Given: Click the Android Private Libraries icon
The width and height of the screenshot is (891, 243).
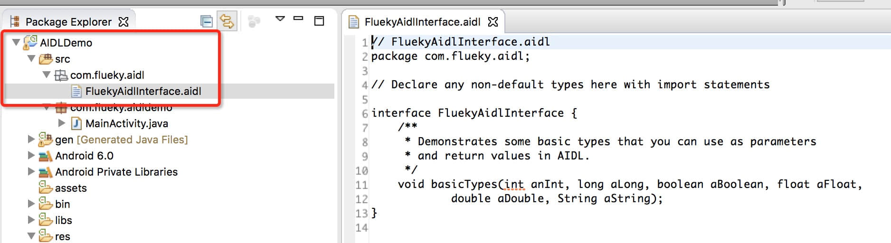Looking at the screenshot, I should (x=45, y=172).
